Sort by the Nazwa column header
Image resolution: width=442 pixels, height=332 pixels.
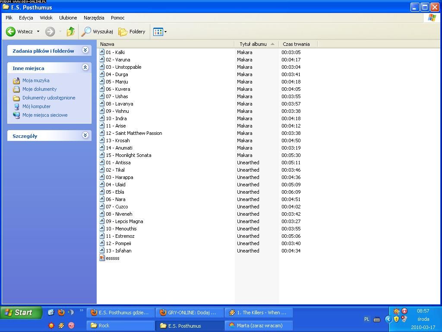(x=165, y=44)
